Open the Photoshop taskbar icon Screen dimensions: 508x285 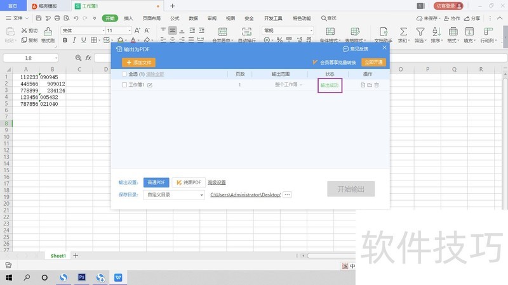pos(82,277)
